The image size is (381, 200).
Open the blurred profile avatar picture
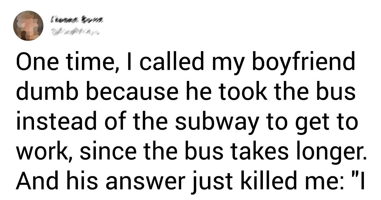click(x=28, y=26)
